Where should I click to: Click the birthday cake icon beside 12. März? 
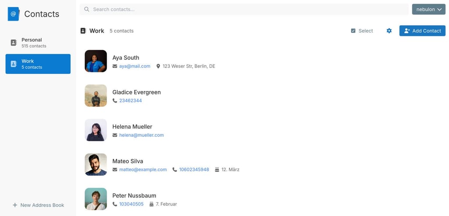click(217, 169)
